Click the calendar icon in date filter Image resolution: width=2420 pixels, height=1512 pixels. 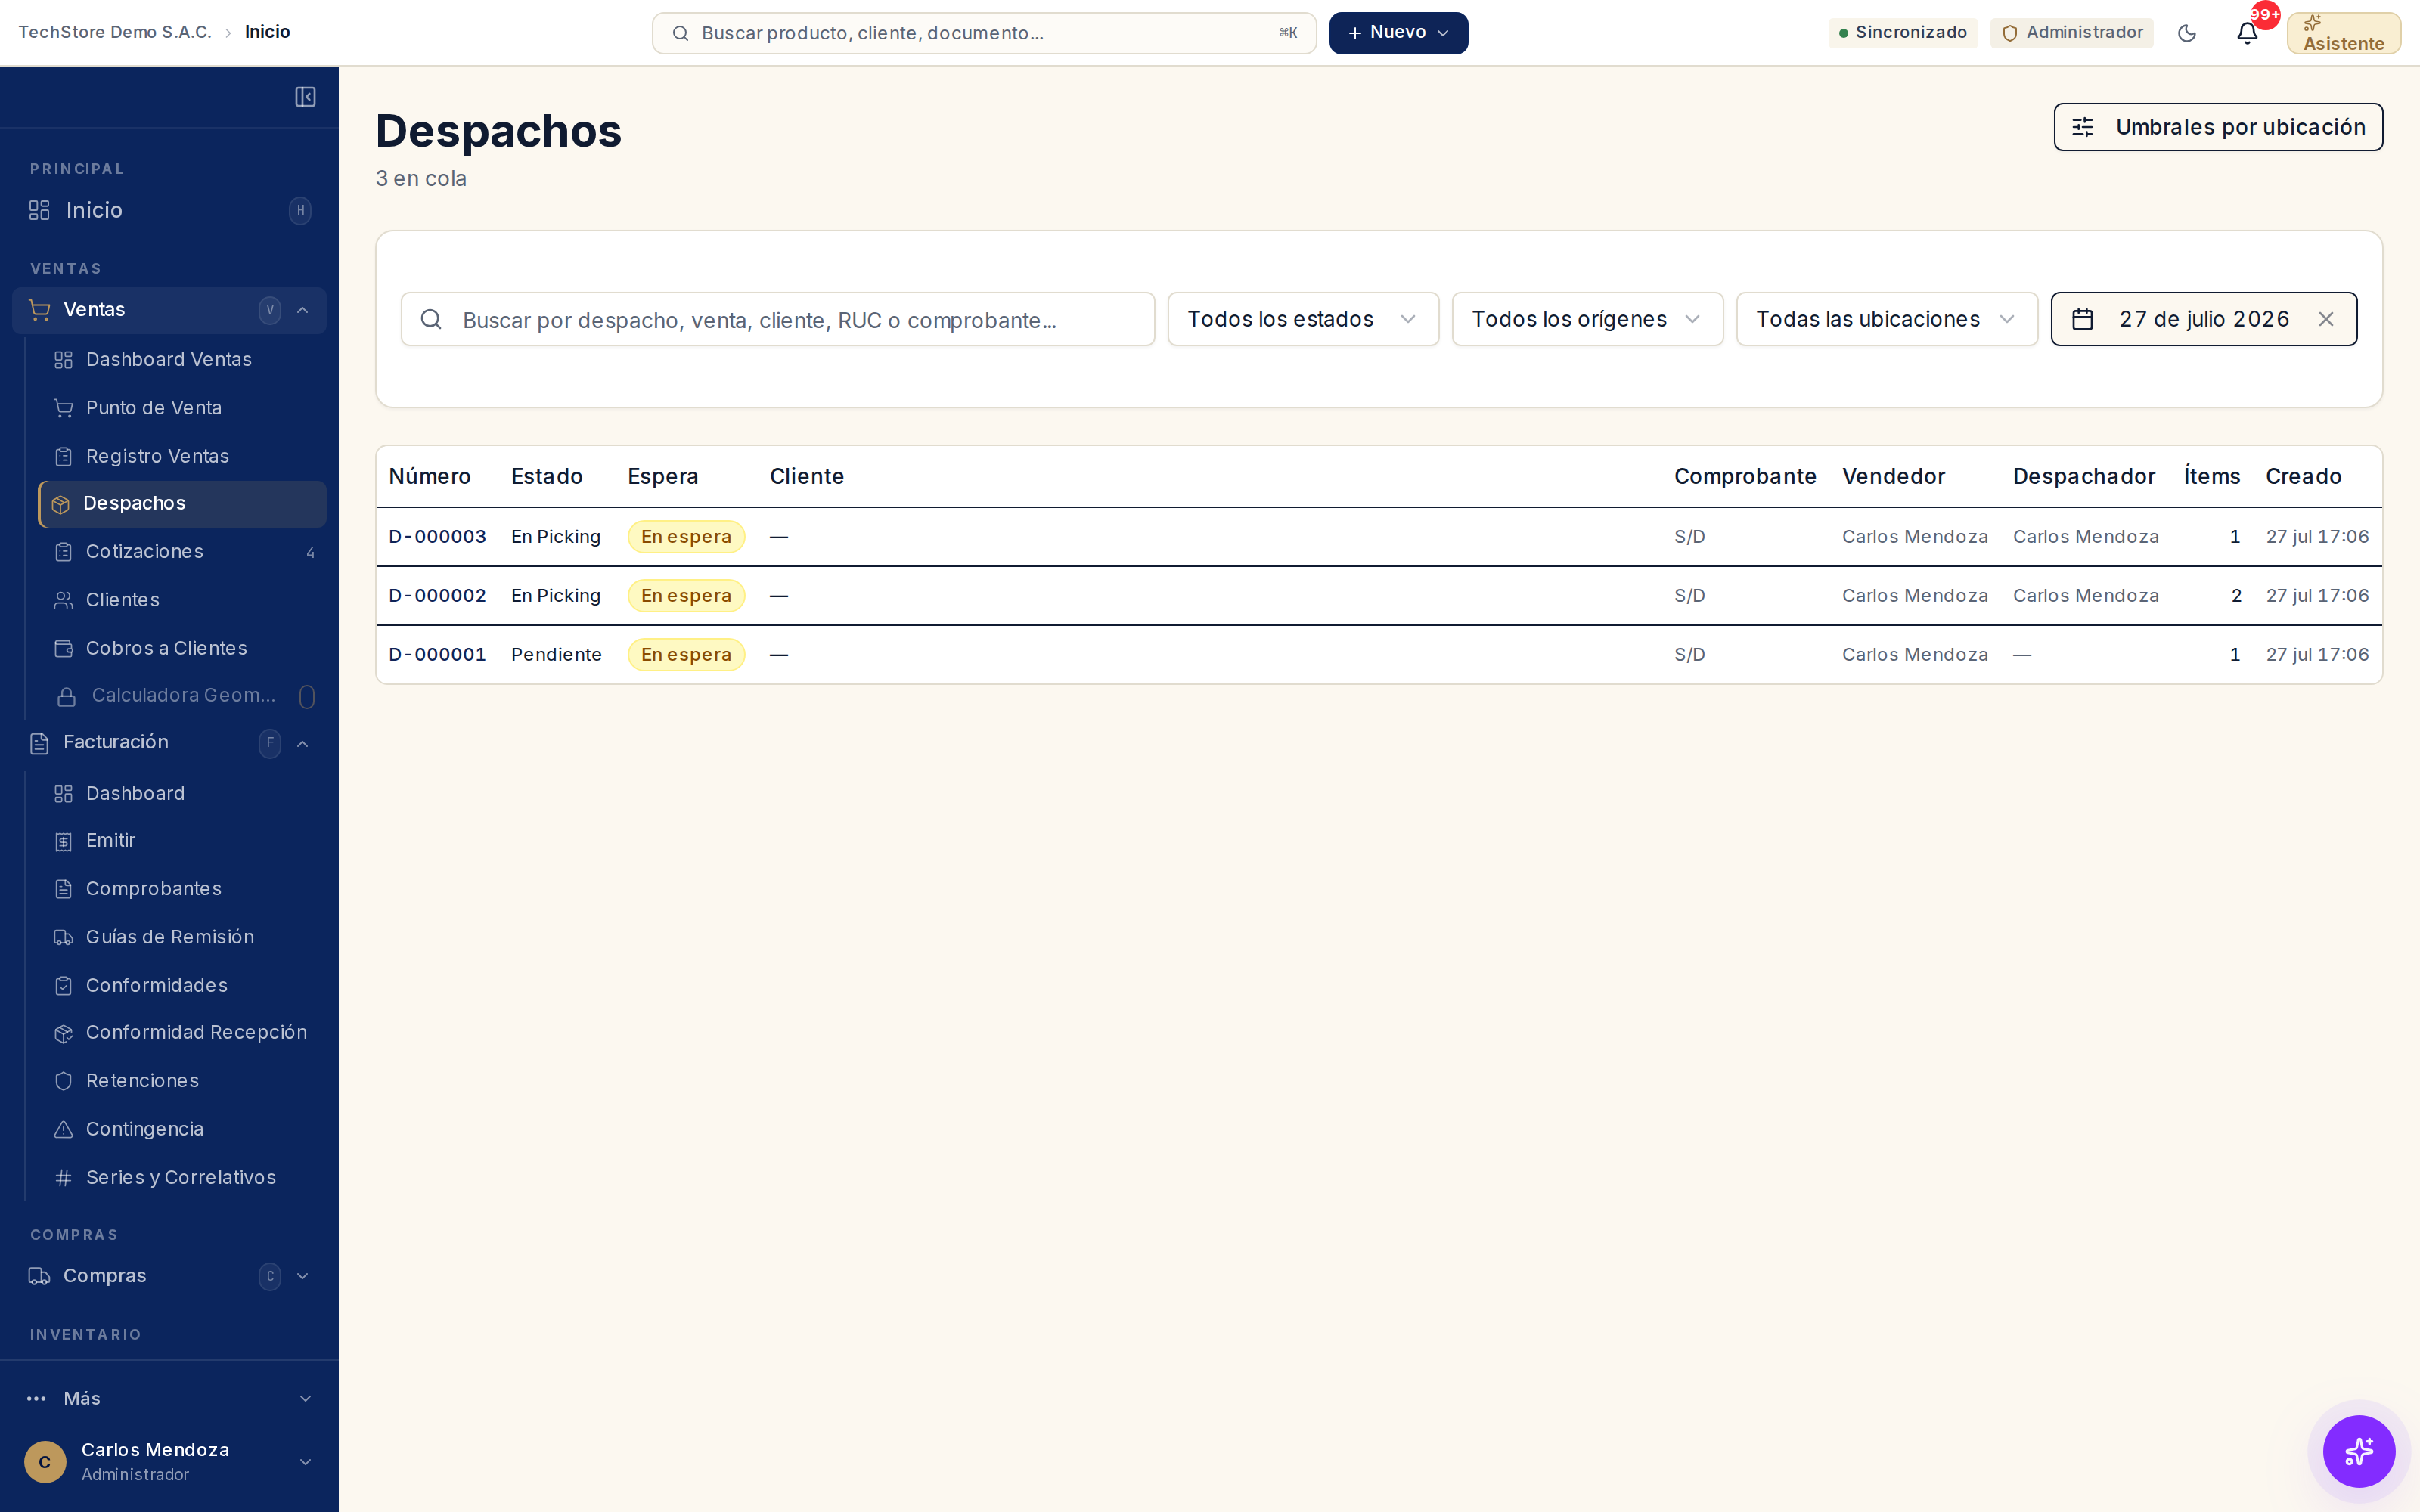pyautogui.click(x=2083, y=319)
